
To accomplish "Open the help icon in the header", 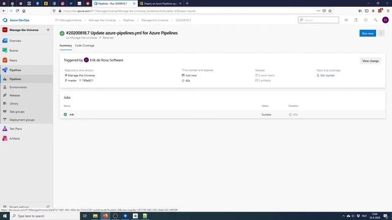I will click(366, 20).
